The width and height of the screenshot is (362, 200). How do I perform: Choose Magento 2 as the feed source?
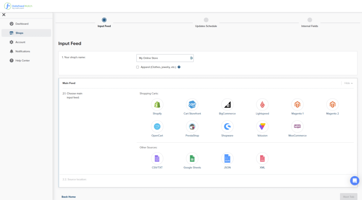pos(332,104)
